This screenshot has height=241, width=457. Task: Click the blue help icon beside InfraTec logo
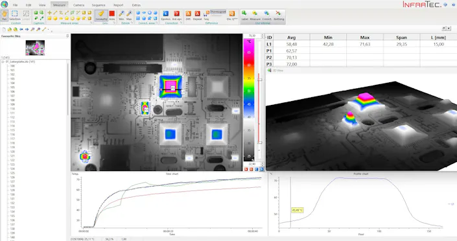445,5
